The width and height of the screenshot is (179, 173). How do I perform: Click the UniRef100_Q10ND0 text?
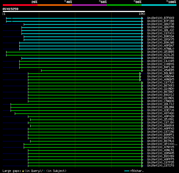(x=161, y=89)
